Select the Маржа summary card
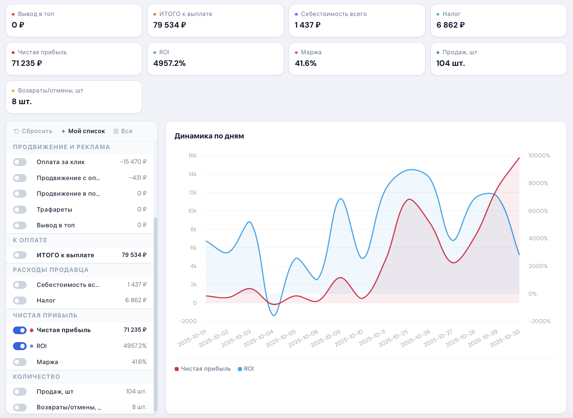The height and width of the screenshot is (418, 573). click(x=357, y=59)
